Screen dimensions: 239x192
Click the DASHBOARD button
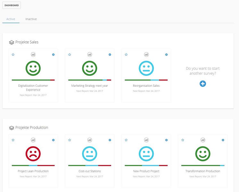pyautogui.click(x=12, y=5)
